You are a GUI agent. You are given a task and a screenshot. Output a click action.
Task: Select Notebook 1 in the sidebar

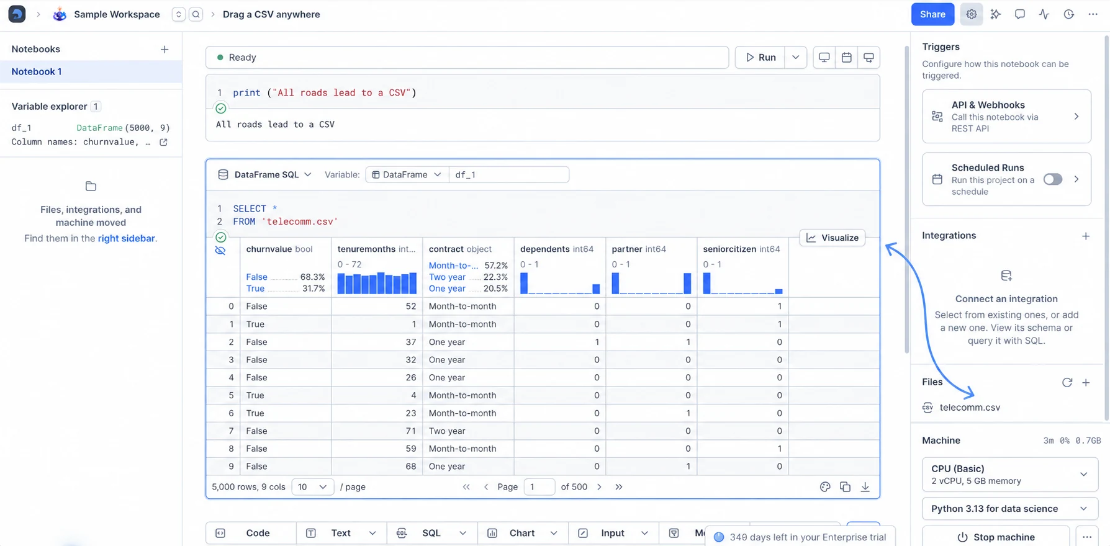click(x=91, y=71)
